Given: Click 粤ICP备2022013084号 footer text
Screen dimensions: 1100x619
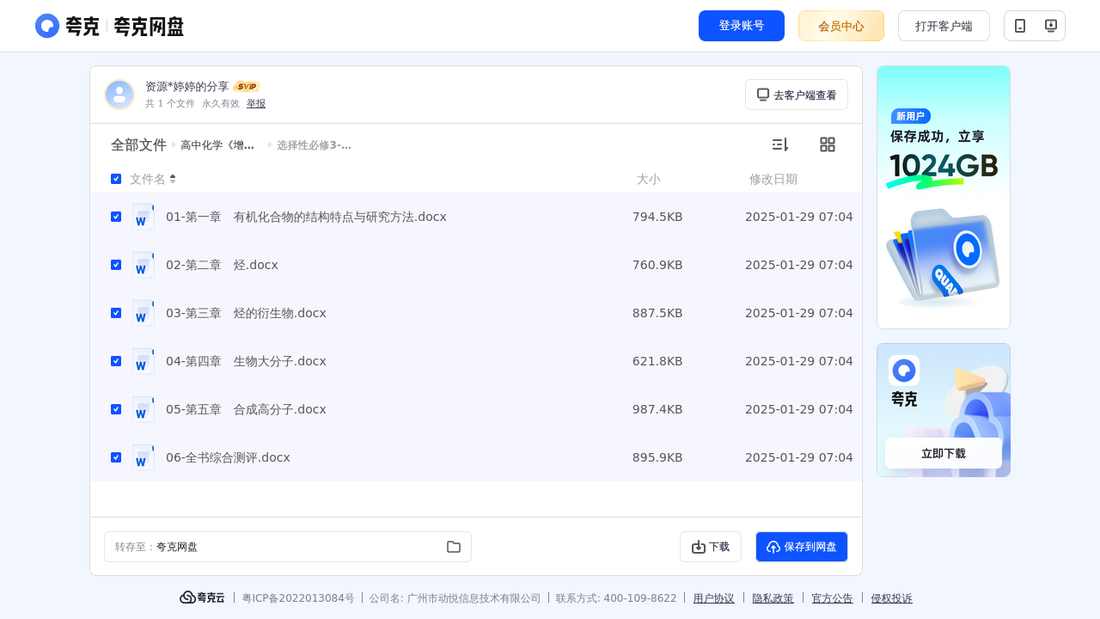Looking at the screenshot, I should [x=298, y=598].
